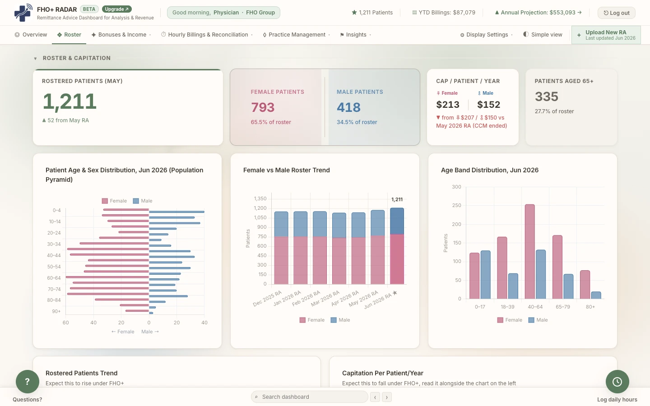Click the BETA badge
The height and width of the screenshot is (406, 650).
89,9
